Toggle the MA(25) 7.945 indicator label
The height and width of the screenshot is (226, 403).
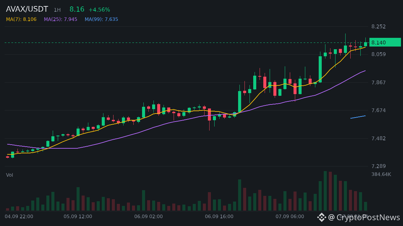tap(60, 19)
